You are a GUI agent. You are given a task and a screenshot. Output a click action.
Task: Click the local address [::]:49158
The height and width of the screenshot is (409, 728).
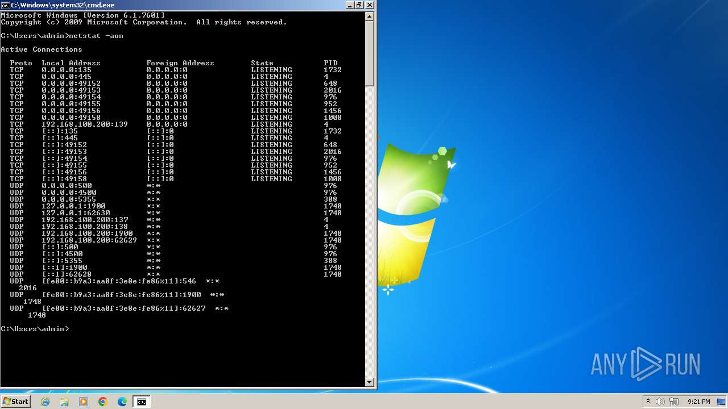[64, 179]
